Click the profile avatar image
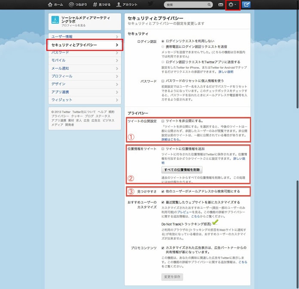Viewport: 299px width, 289px height. [x=55, y=20]
